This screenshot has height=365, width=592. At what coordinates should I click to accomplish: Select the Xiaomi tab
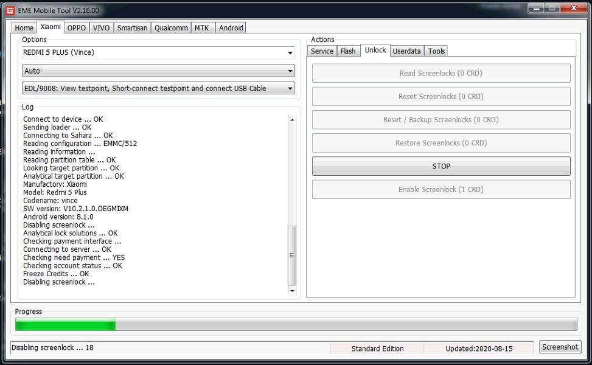pos(50,27)
